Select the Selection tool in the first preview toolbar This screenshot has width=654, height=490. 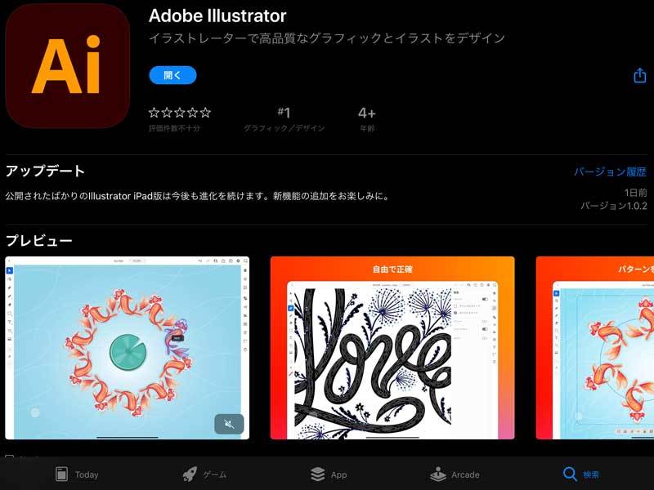click(x=10, y=269)
